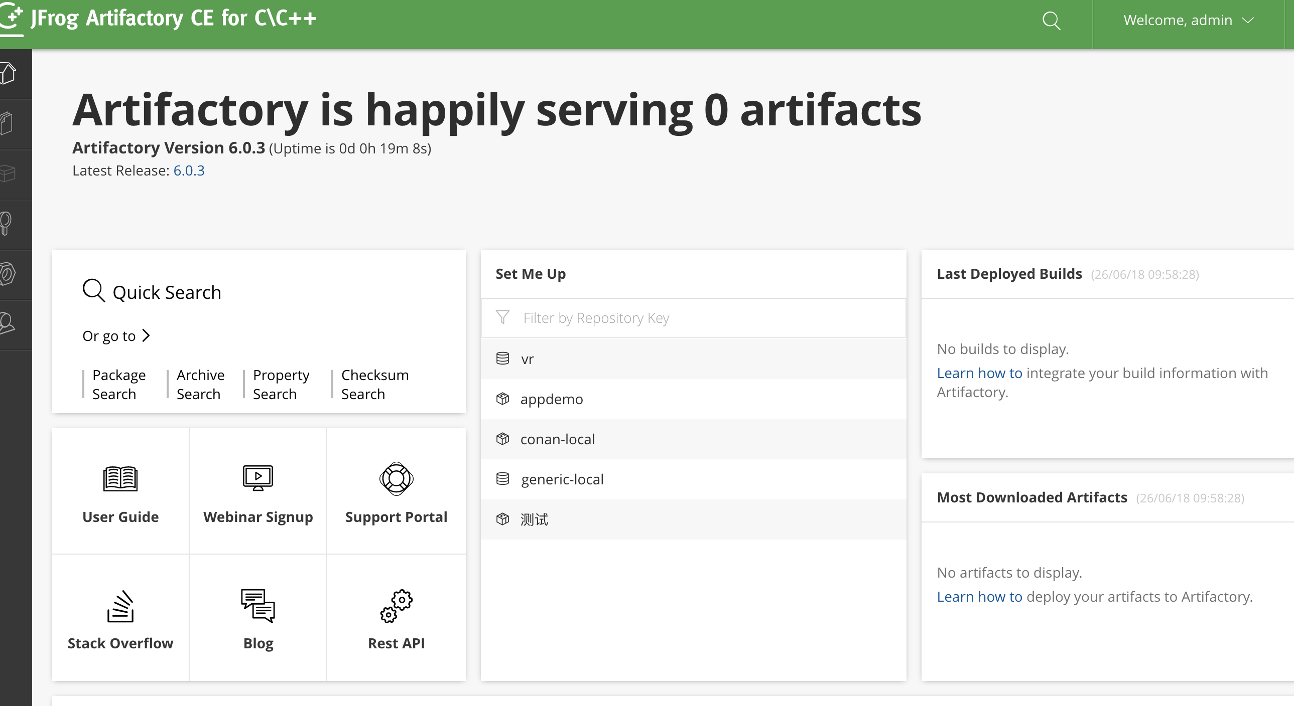Open Checksum Search

[x=375, y=385]
